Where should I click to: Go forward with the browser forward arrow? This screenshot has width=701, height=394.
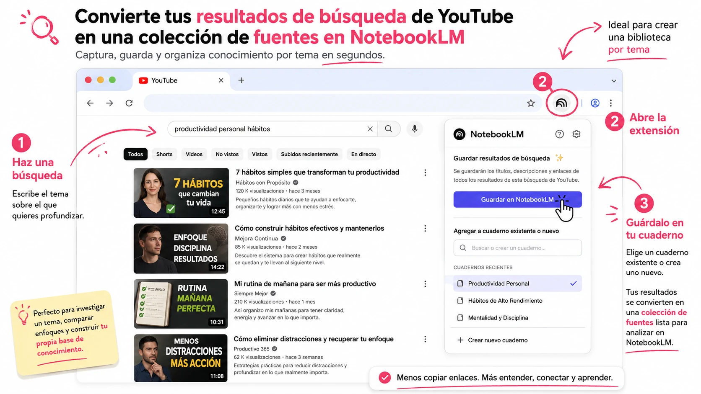(x=109, y=103)
